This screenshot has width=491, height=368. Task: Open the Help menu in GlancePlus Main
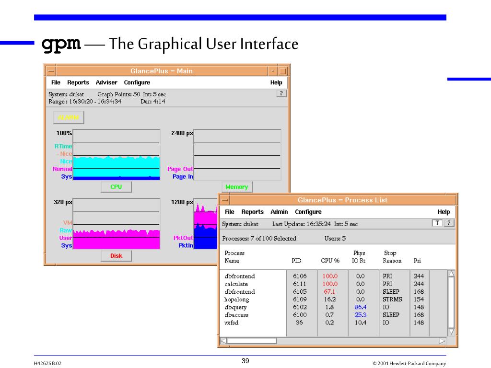pyautogui.click(x=276, y=82)
